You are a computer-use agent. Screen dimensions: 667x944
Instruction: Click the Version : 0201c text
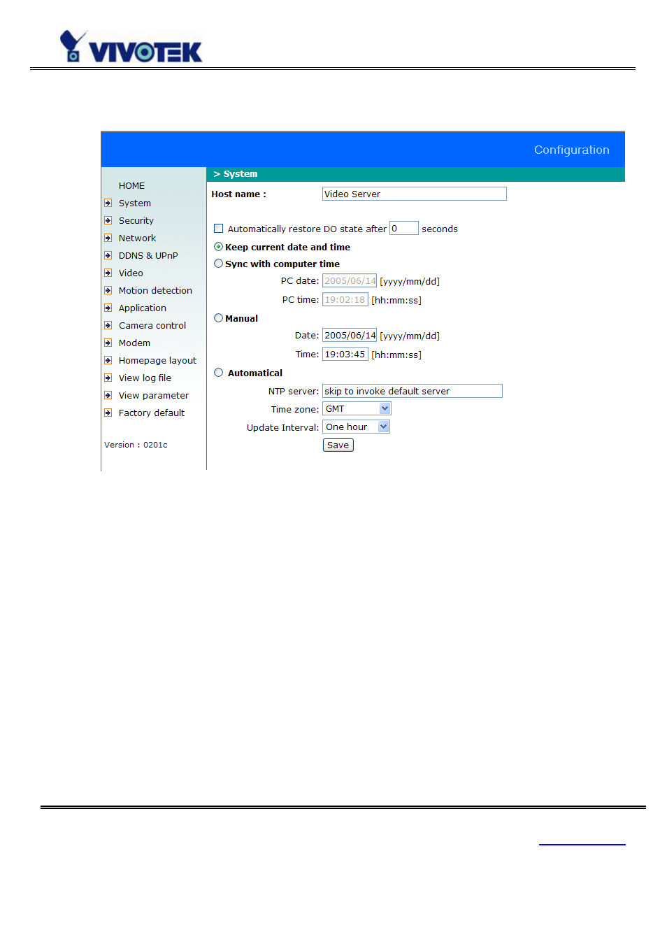click(136, 445)
